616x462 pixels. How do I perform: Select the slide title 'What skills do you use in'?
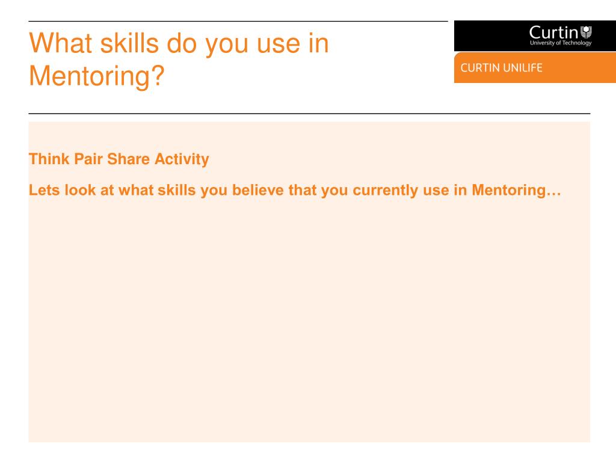click(179, 43)
